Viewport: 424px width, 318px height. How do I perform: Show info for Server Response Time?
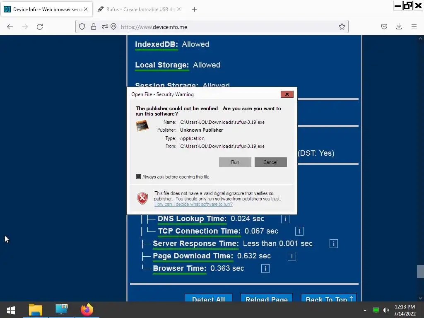tap(333, 243)
